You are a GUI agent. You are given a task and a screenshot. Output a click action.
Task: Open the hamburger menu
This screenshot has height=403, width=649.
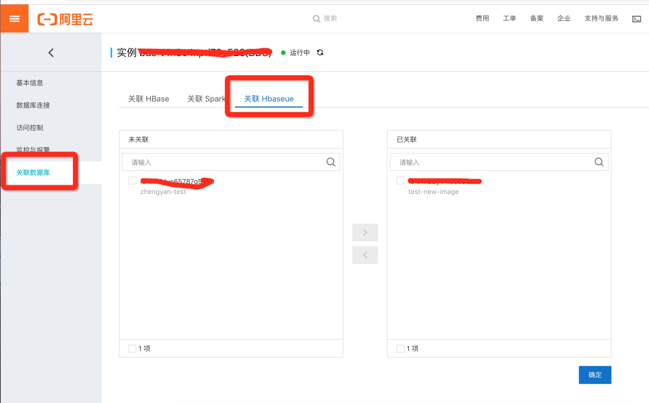(x=15, y=19)
